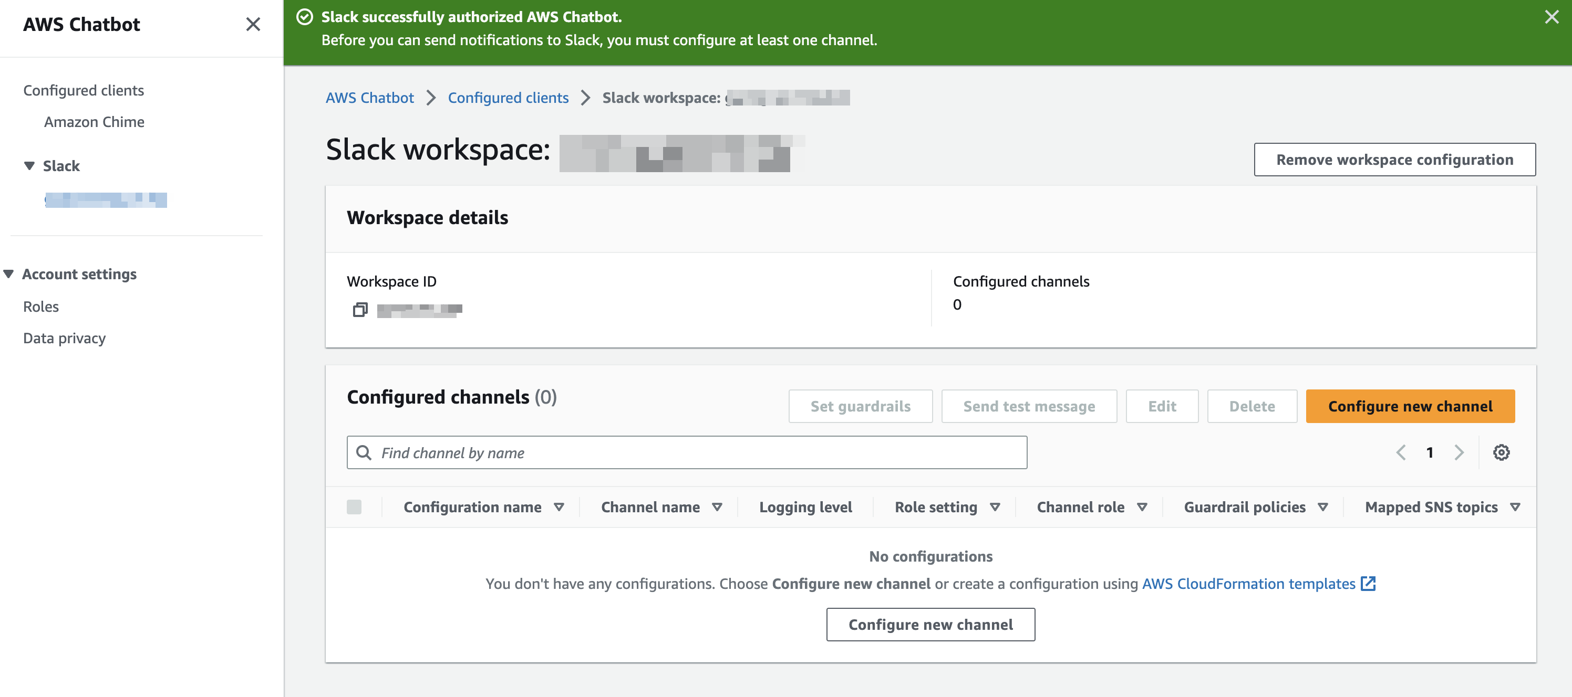Toggle the select-all checkbox in table header
The height and width of the screenshot is (697, 1572).
coord(355,507)
